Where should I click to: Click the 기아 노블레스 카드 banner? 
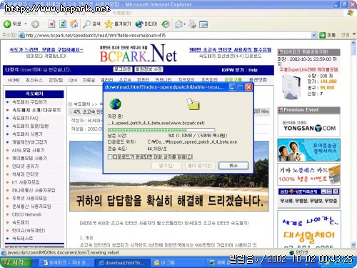click(309, 174)
